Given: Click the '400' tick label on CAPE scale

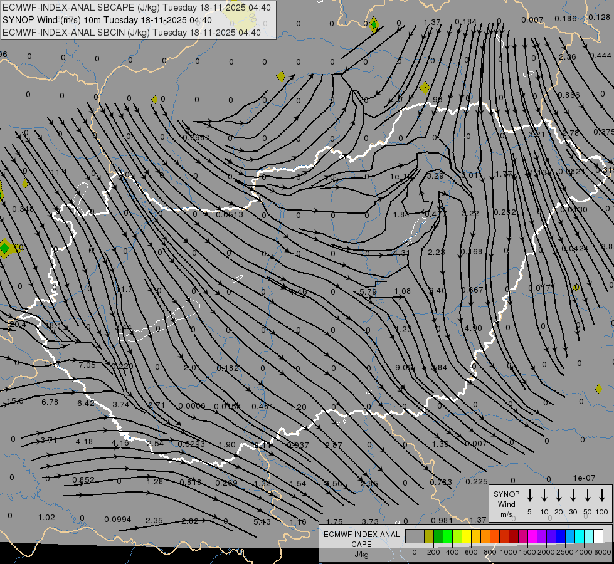Looking at the screenshot, I should pos(452,552).
